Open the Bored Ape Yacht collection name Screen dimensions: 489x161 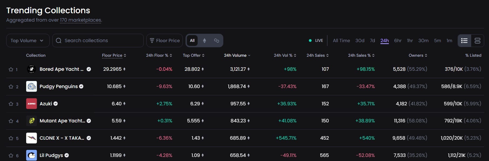coord(62,69)
